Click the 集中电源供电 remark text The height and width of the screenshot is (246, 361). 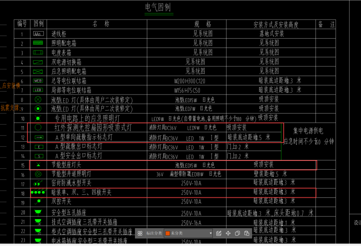click(x=308, y=131)
